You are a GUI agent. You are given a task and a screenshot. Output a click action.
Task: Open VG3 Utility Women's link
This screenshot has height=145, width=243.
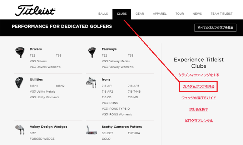[44, 97]
